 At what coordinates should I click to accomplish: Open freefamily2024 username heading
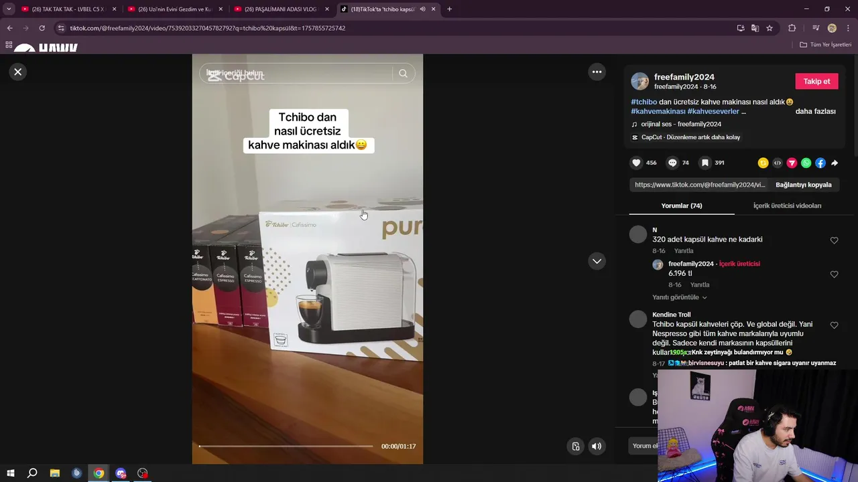pyautogui.click(x=684, y=77)
